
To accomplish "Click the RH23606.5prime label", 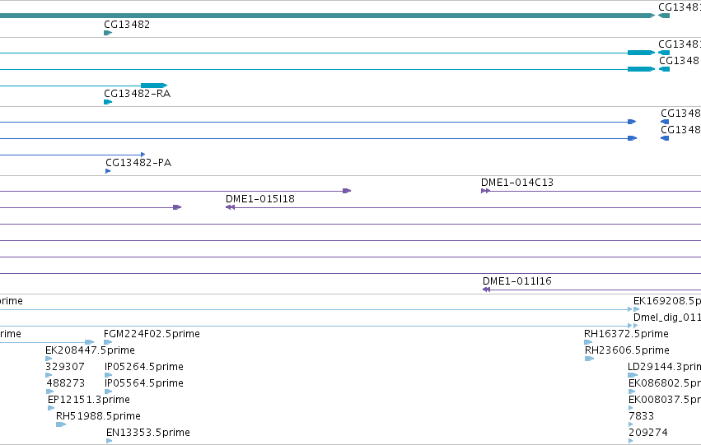I will tap(627, 350).
